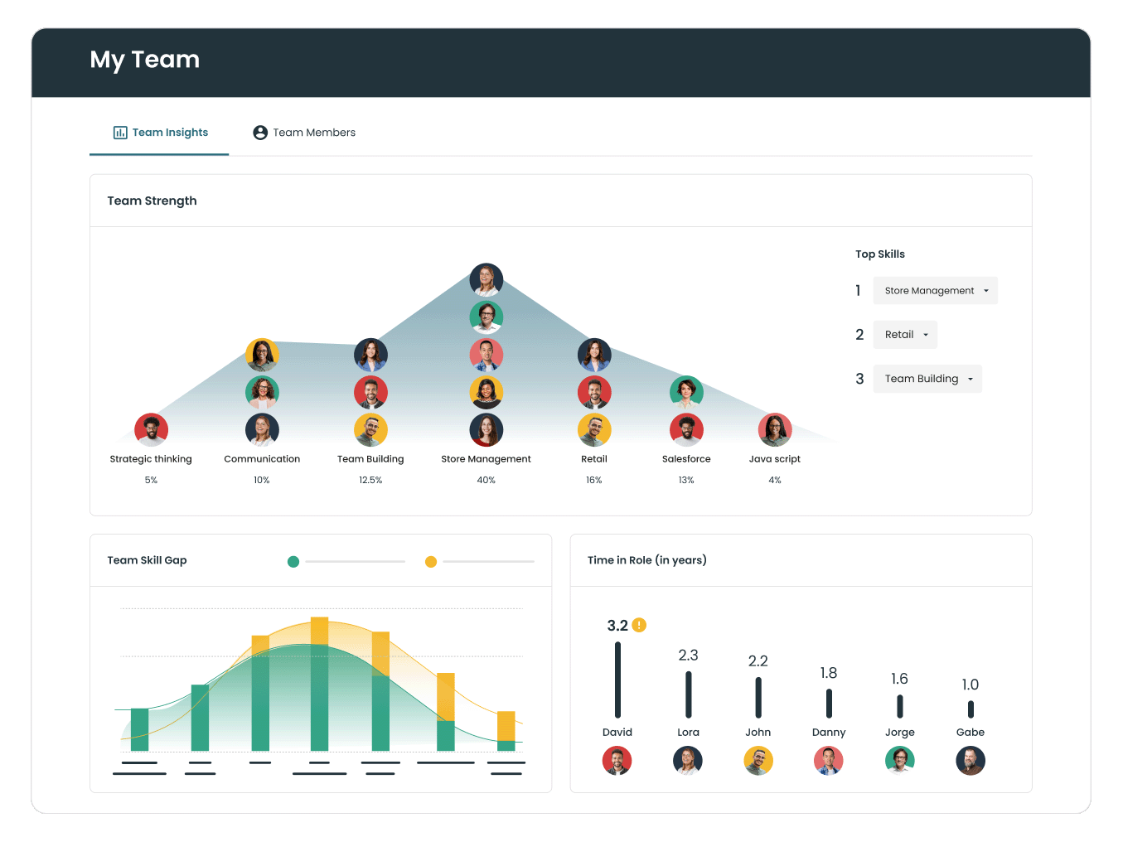Click Gabe's avatar photo
Viewport: 1123px width, 842px height.
(970, 760)
